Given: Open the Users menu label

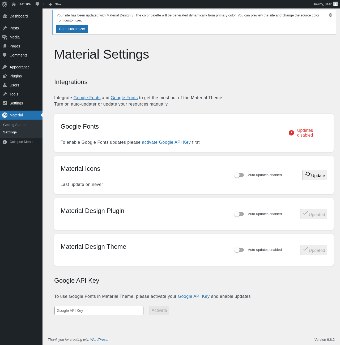Looking at the screenshot, I should pos(14,85).
